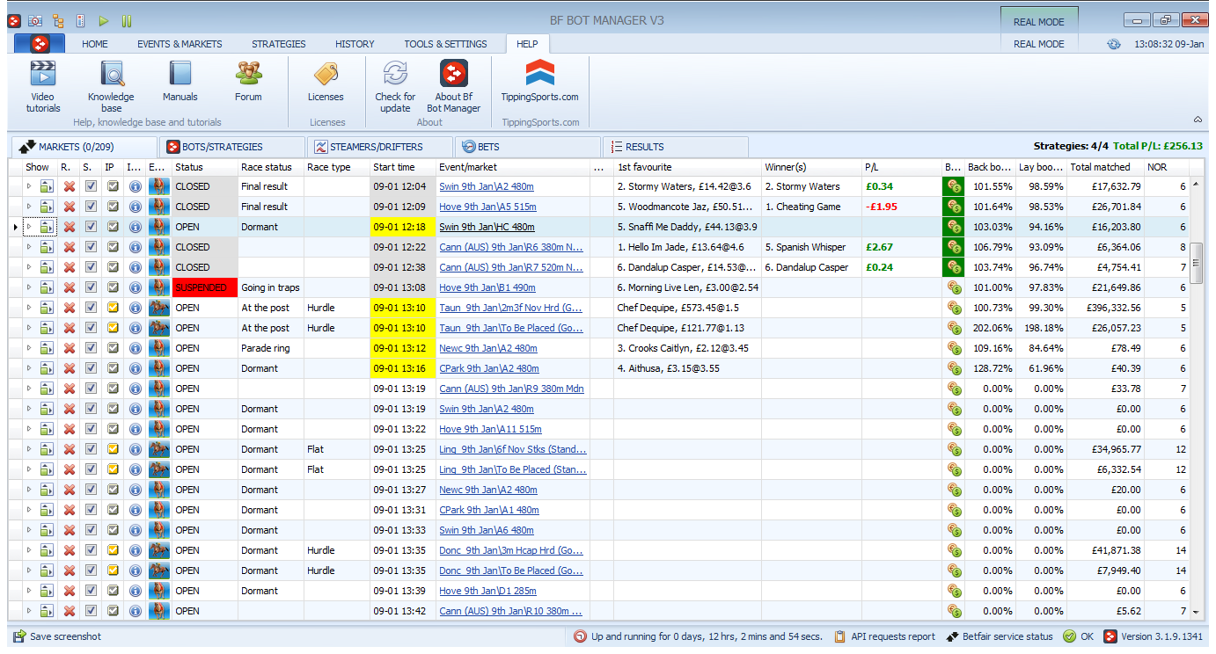Open the TOOLS & SETTINGS ribbon tab
The width and height of the screenshot is (1216, 654).
coord(445,44)
